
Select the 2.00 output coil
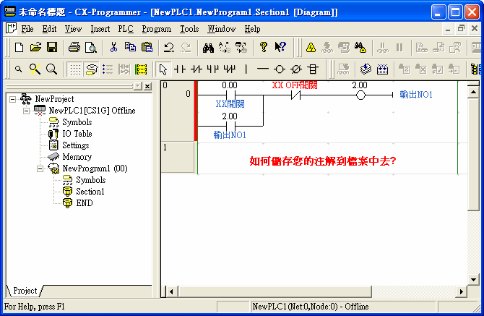(360, 95)
